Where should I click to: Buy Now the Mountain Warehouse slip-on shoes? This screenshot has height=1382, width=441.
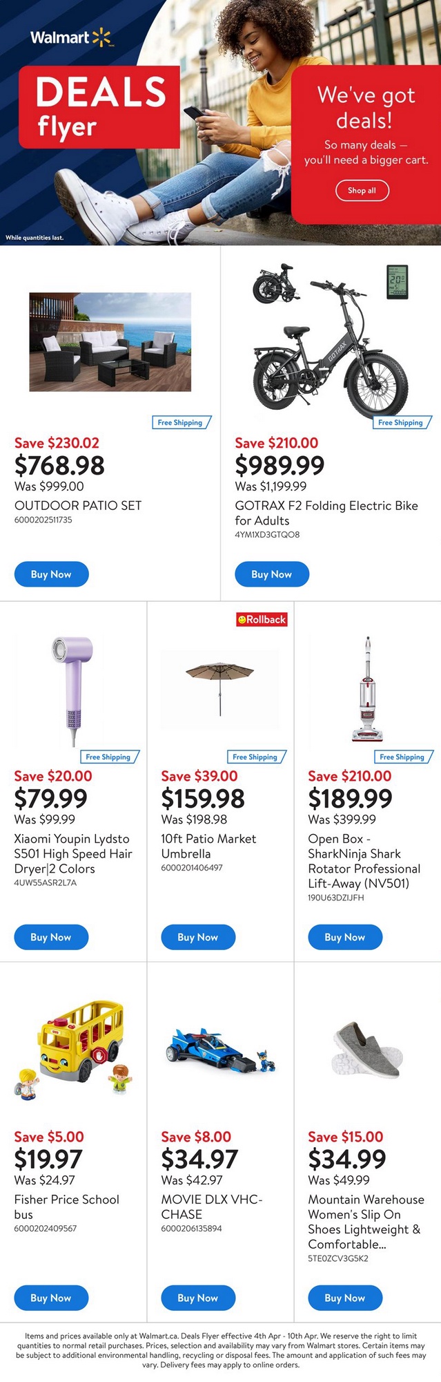(x=344, y=1298)
